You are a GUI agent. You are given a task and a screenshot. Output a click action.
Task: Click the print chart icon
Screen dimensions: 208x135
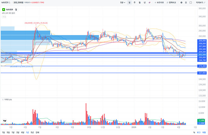pos(186,3)
